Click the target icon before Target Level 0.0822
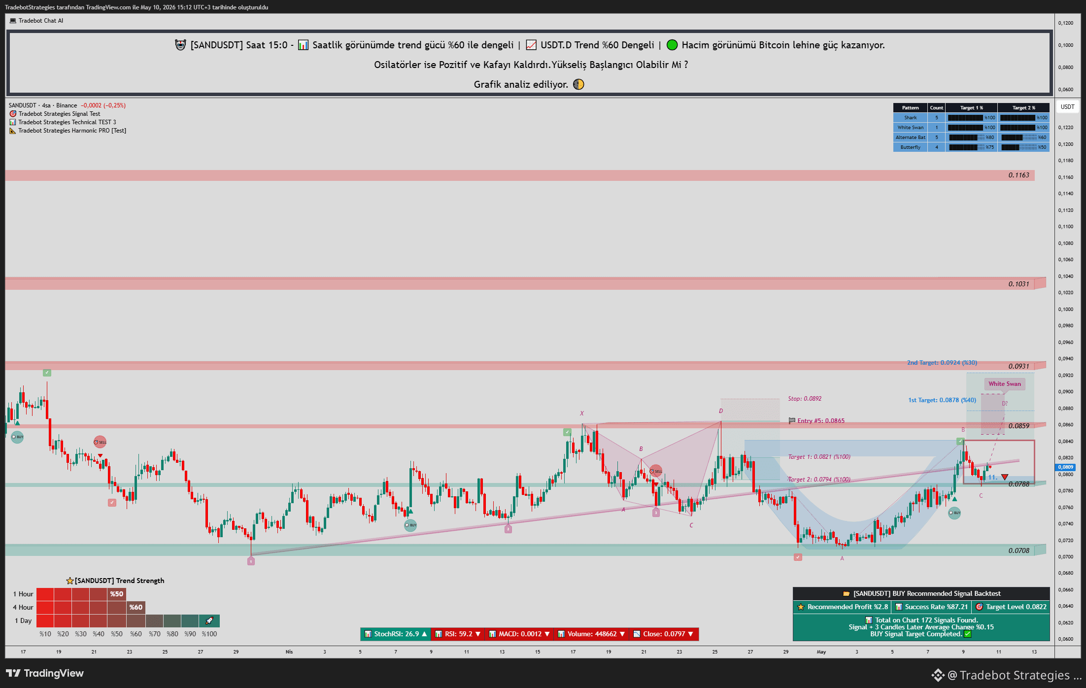This screenshot has height=688, width=1086. (x=980, y=607)
